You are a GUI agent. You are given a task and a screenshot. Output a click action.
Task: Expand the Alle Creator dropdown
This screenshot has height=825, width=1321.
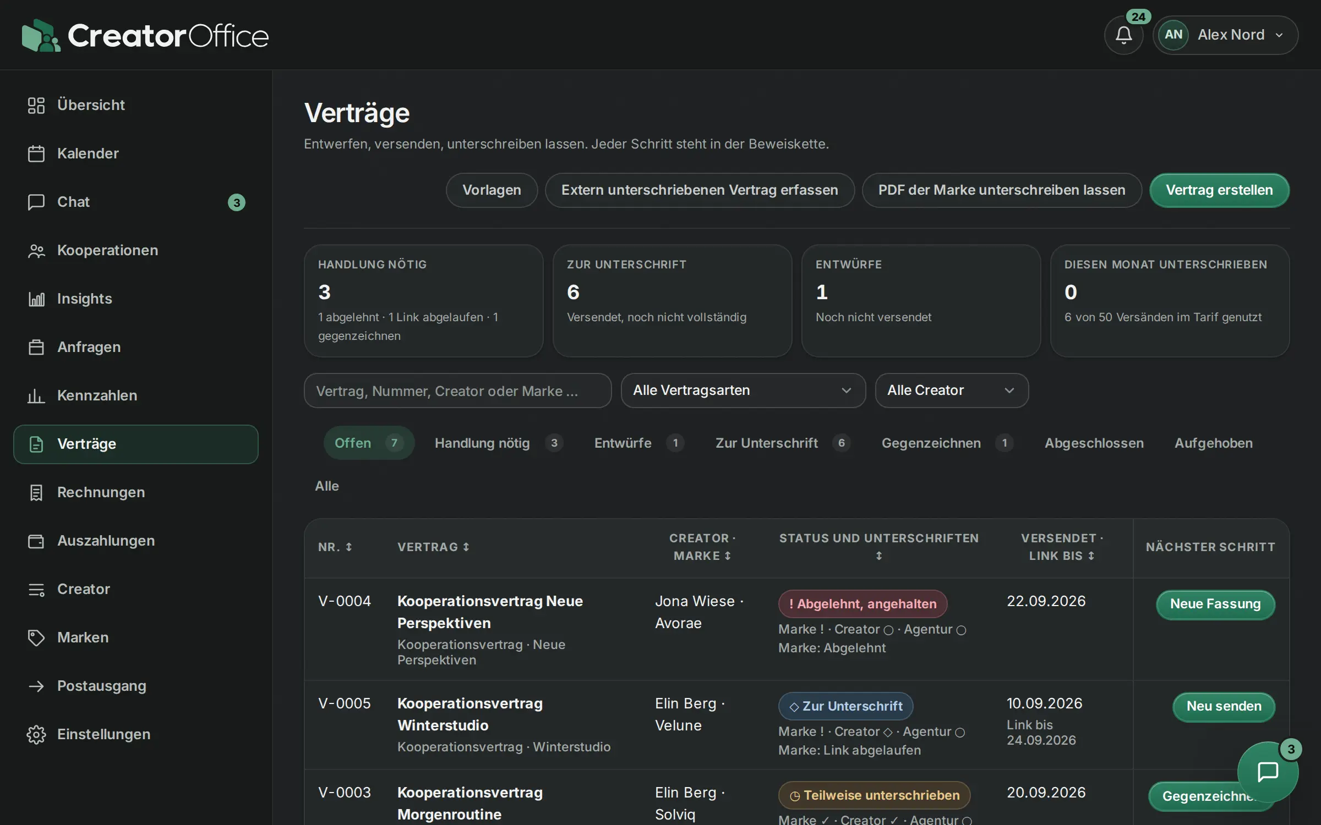952,391
